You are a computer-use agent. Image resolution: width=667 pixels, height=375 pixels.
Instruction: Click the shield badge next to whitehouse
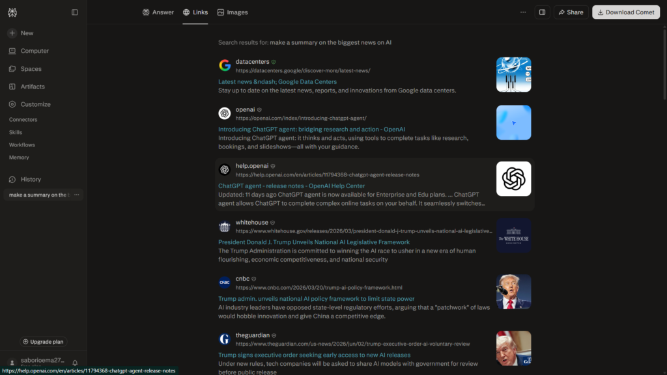[x=272, y=223]
